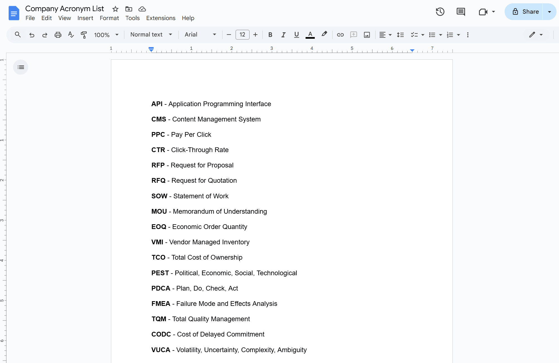Viewport: 559px width, 363px height.
Task: Click the font size 12 field
Action: pyautogui.click(x=242, y=35)
